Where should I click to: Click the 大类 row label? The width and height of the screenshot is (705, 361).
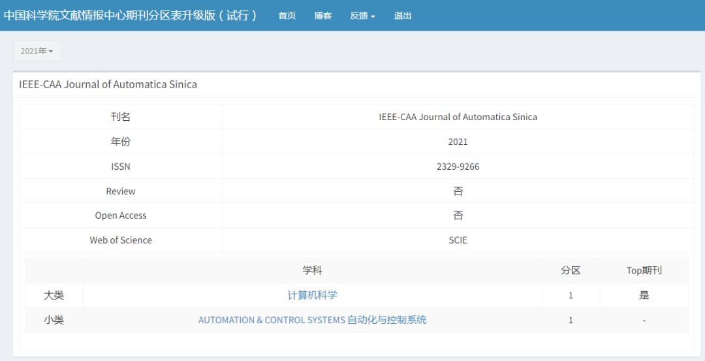coord(54,295)
